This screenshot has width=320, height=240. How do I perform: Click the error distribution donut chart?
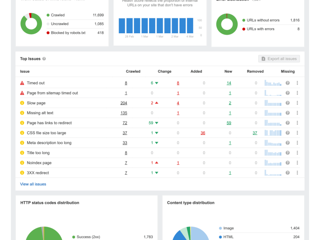227,24
